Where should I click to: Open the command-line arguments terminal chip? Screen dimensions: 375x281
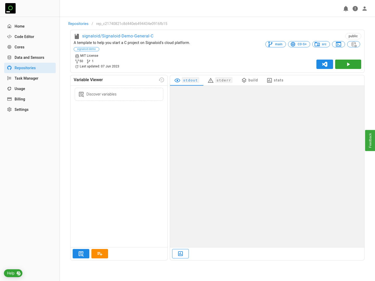click(339, 44)
